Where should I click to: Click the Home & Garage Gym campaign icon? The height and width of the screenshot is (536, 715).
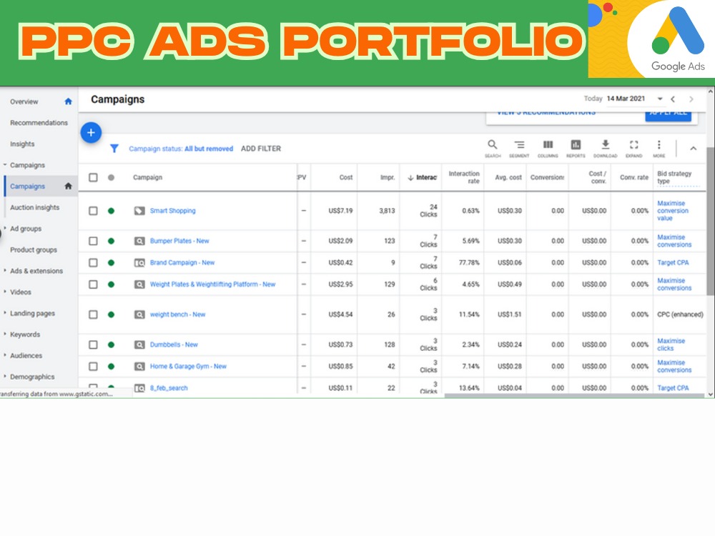[x=139, y=367]
